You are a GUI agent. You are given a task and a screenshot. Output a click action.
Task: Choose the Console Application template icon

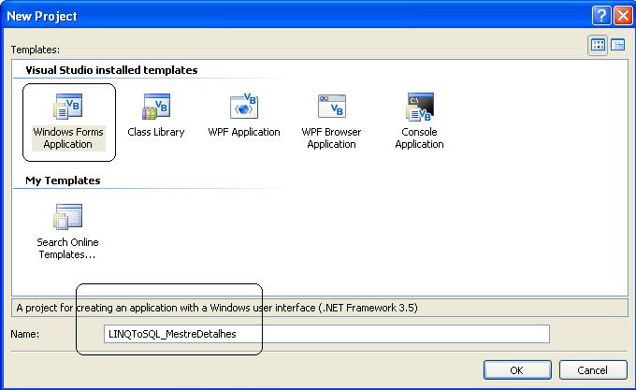coord(420,107)
